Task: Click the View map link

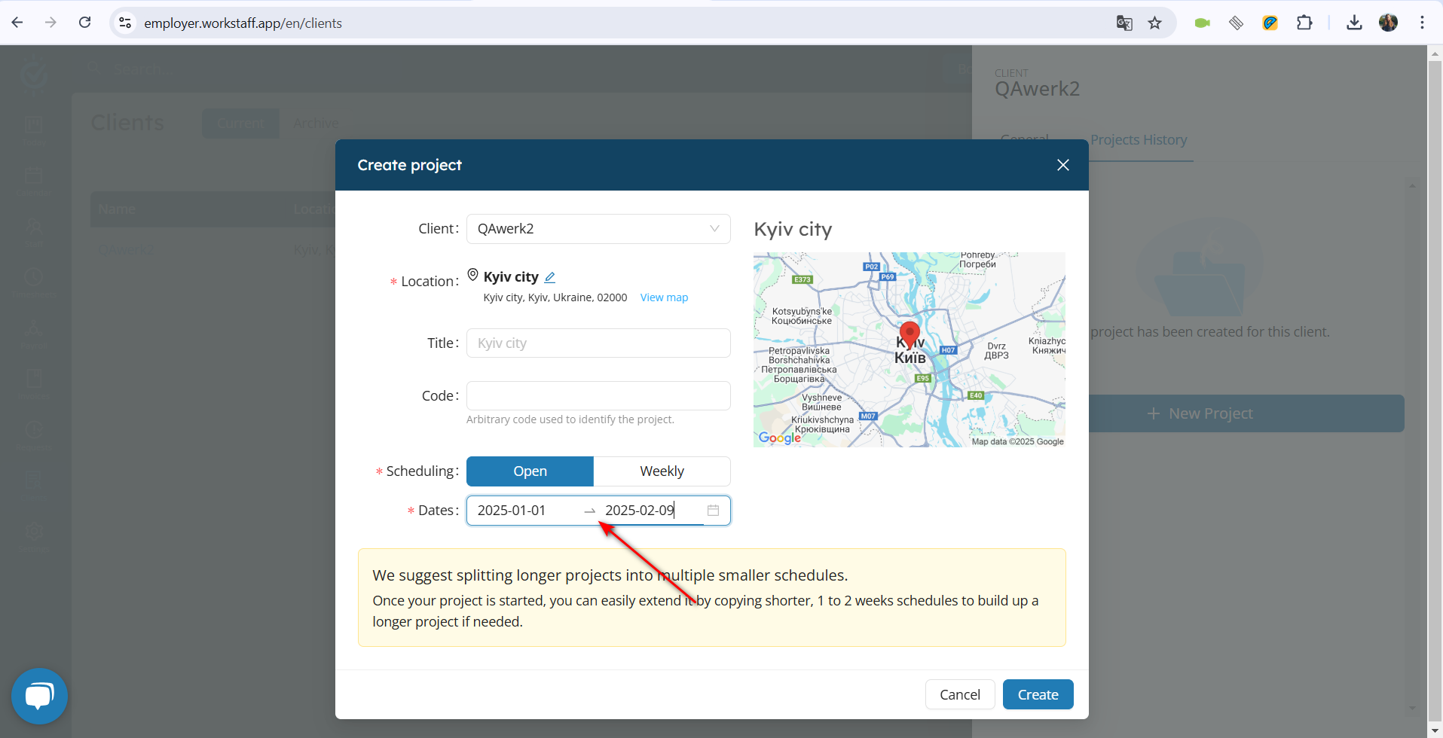Action: 664,297
